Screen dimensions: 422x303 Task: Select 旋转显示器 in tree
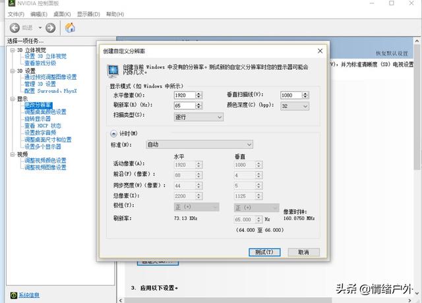[x=38, y=119]
